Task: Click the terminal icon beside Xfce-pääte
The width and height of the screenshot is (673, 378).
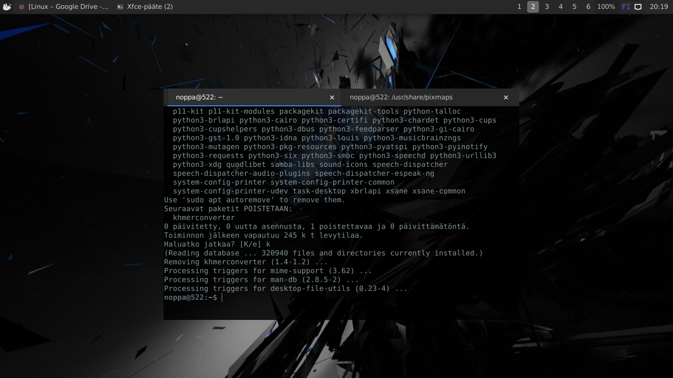Action: [120, 7]
